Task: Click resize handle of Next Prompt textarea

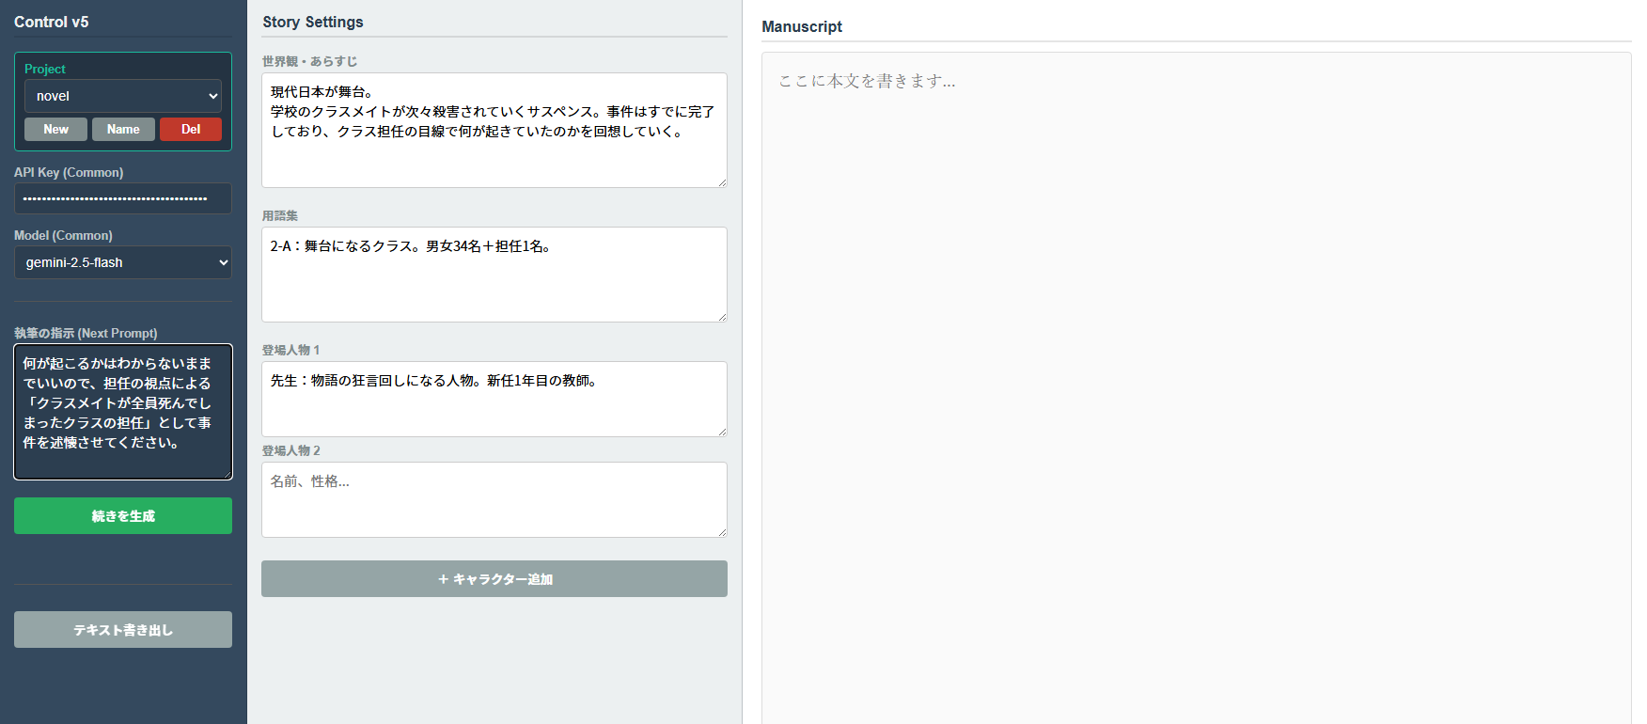Action: click(x=227, y=475)
